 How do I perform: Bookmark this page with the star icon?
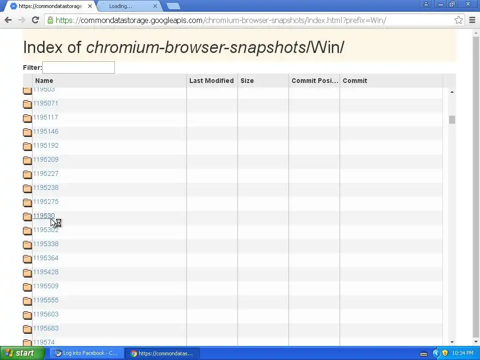point(458,20)
